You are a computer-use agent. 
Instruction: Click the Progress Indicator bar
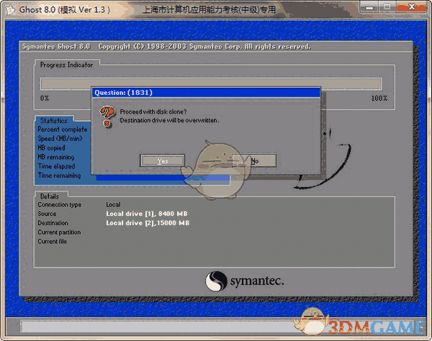(213, 83)
